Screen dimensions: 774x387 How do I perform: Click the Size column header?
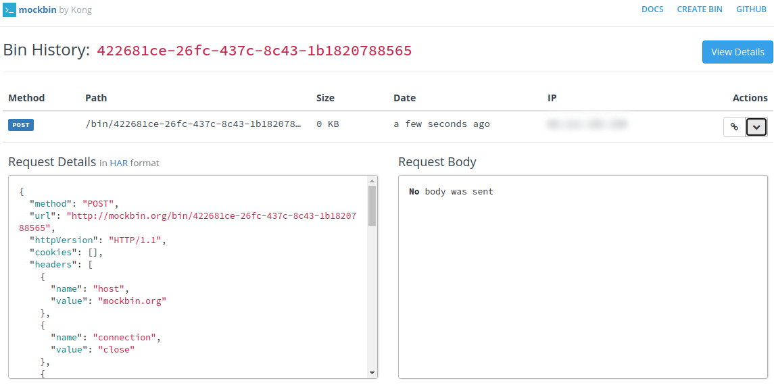pos(325,98)
